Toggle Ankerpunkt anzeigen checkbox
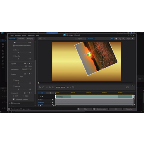This screenshot has width=144, height=144. tap(14, 99)
